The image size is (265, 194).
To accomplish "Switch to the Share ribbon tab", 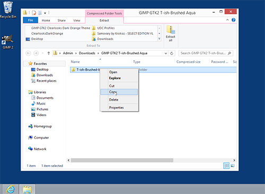I will pyautogui.click(x=61, y=21).
